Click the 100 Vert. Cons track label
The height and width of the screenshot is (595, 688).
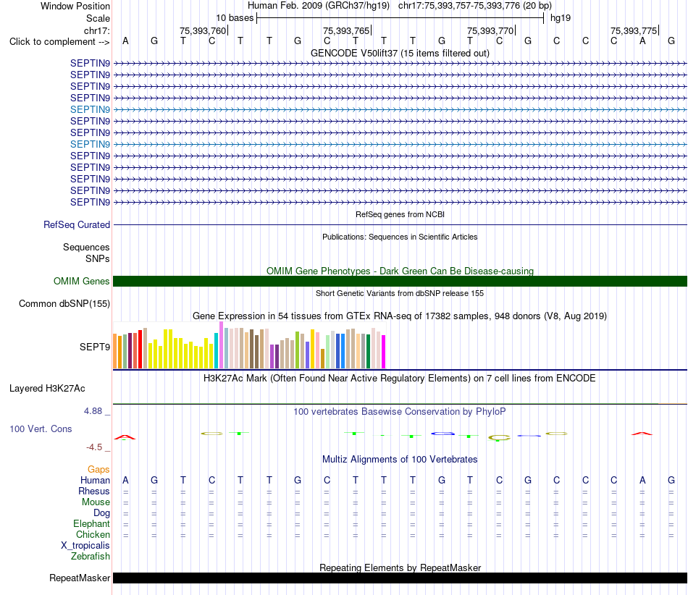coord(41,429)
